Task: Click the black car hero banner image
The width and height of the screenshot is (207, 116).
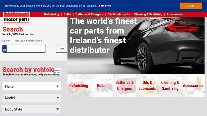Action: (136, 46)
